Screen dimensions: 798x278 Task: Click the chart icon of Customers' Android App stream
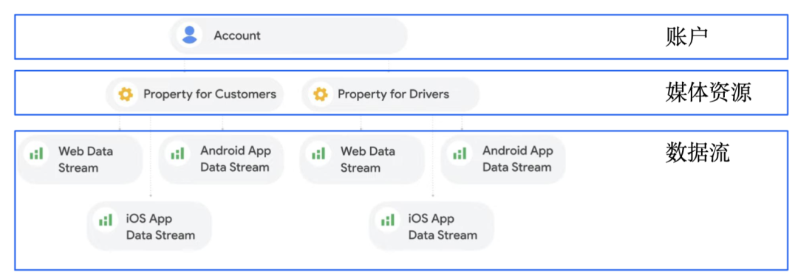click(177, 153)
